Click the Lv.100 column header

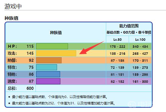(140, 40)
